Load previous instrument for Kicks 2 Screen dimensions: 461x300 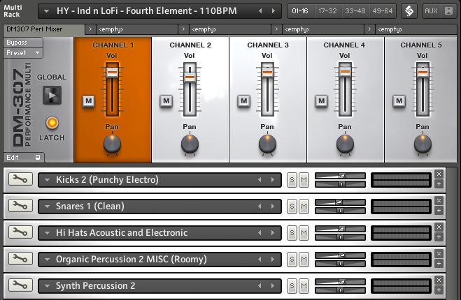(260, 180)
